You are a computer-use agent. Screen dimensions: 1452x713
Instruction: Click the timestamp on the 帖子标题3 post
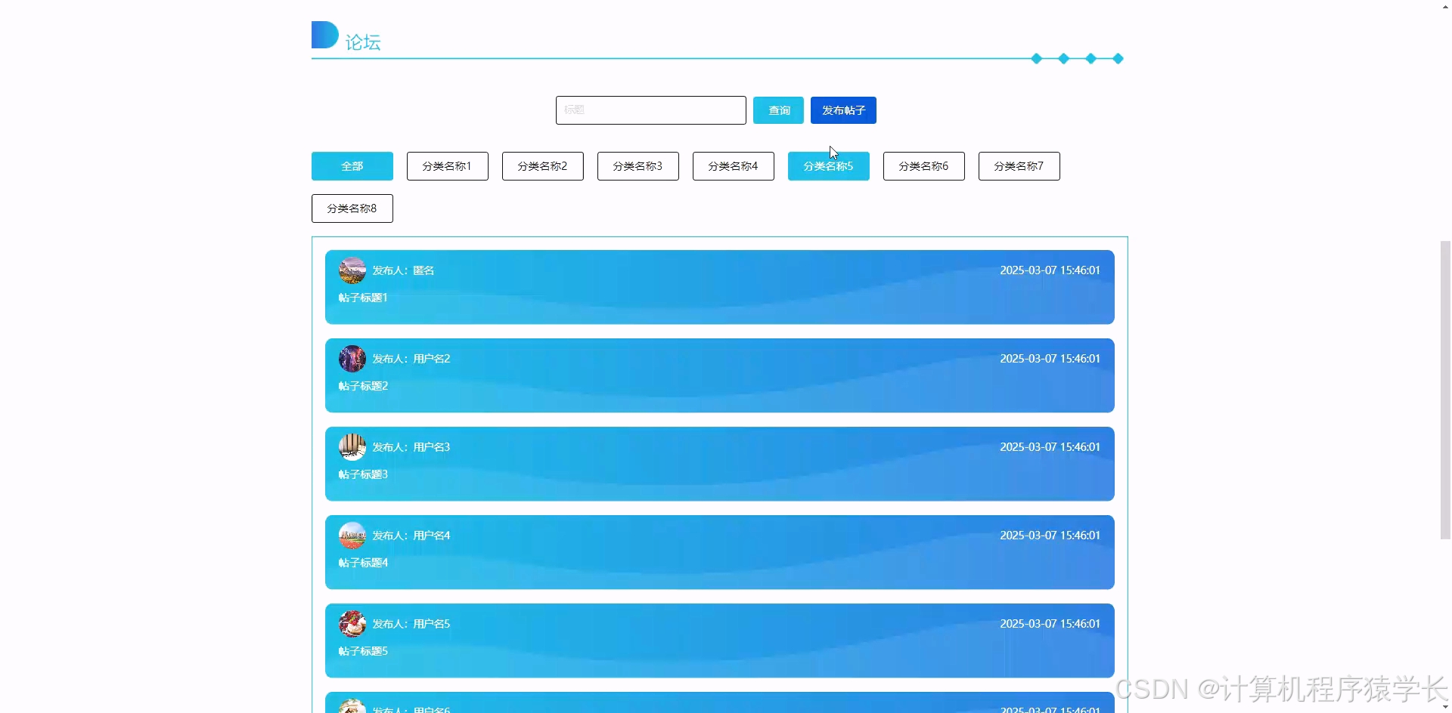1050,447
